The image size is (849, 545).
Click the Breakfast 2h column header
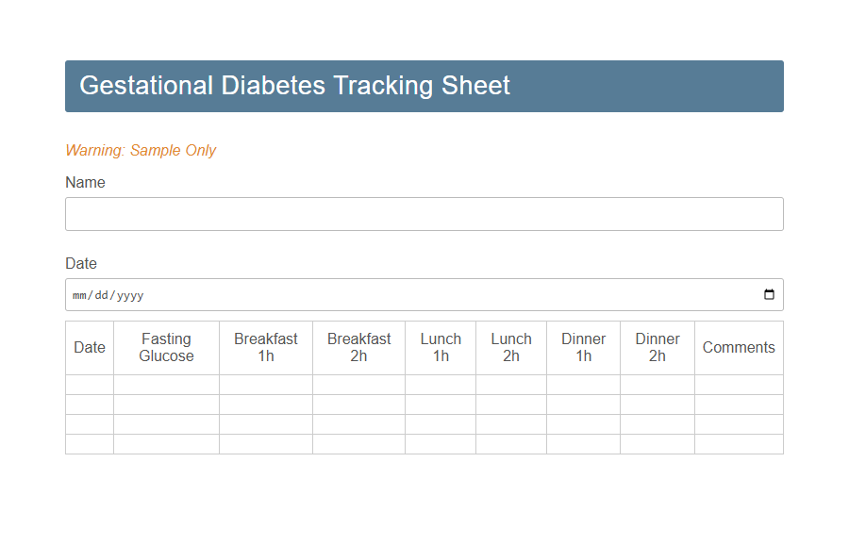tap(358, 347)
